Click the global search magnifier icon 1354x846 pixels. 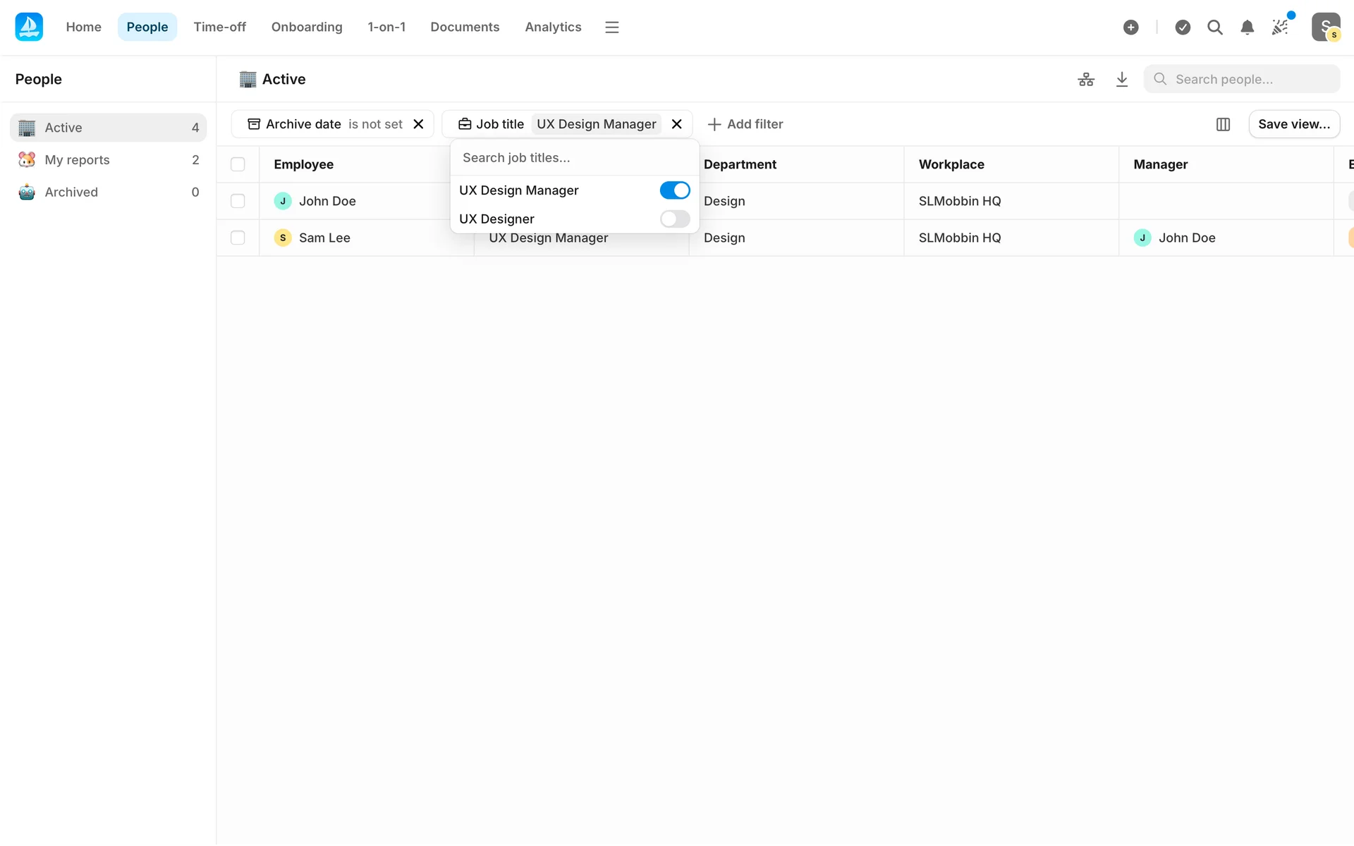tap(1214, 27)
